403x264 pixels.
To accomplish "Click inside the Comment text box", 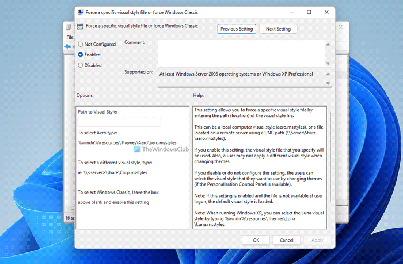I will pos(241,54).
